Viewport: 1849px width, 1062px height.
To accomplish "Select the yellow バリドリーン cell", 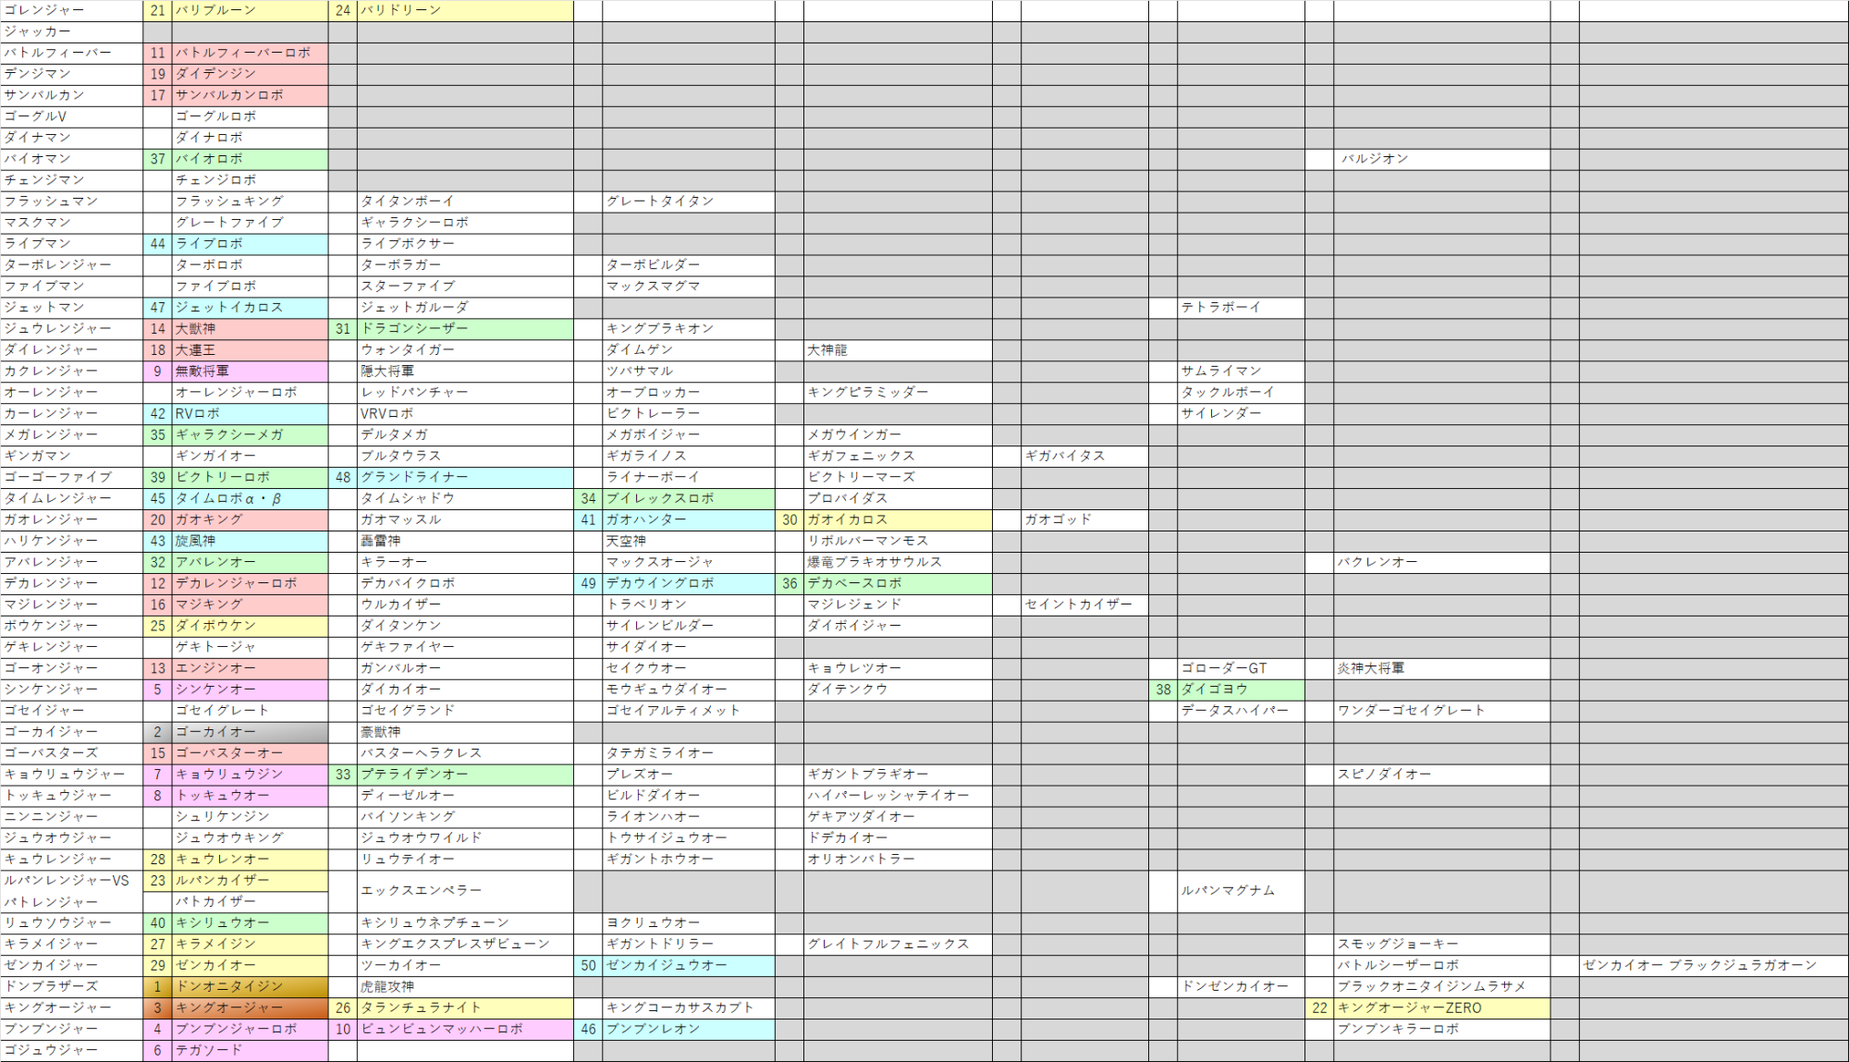I will point(464,10).
